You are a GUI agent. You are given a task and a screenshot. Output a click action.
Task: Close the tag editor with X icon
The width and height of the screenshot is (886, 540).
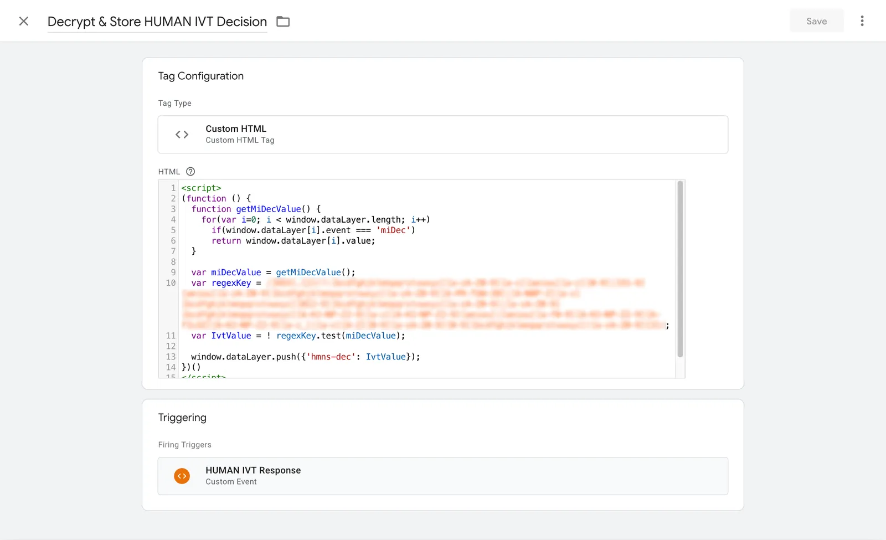pos(23,21)
